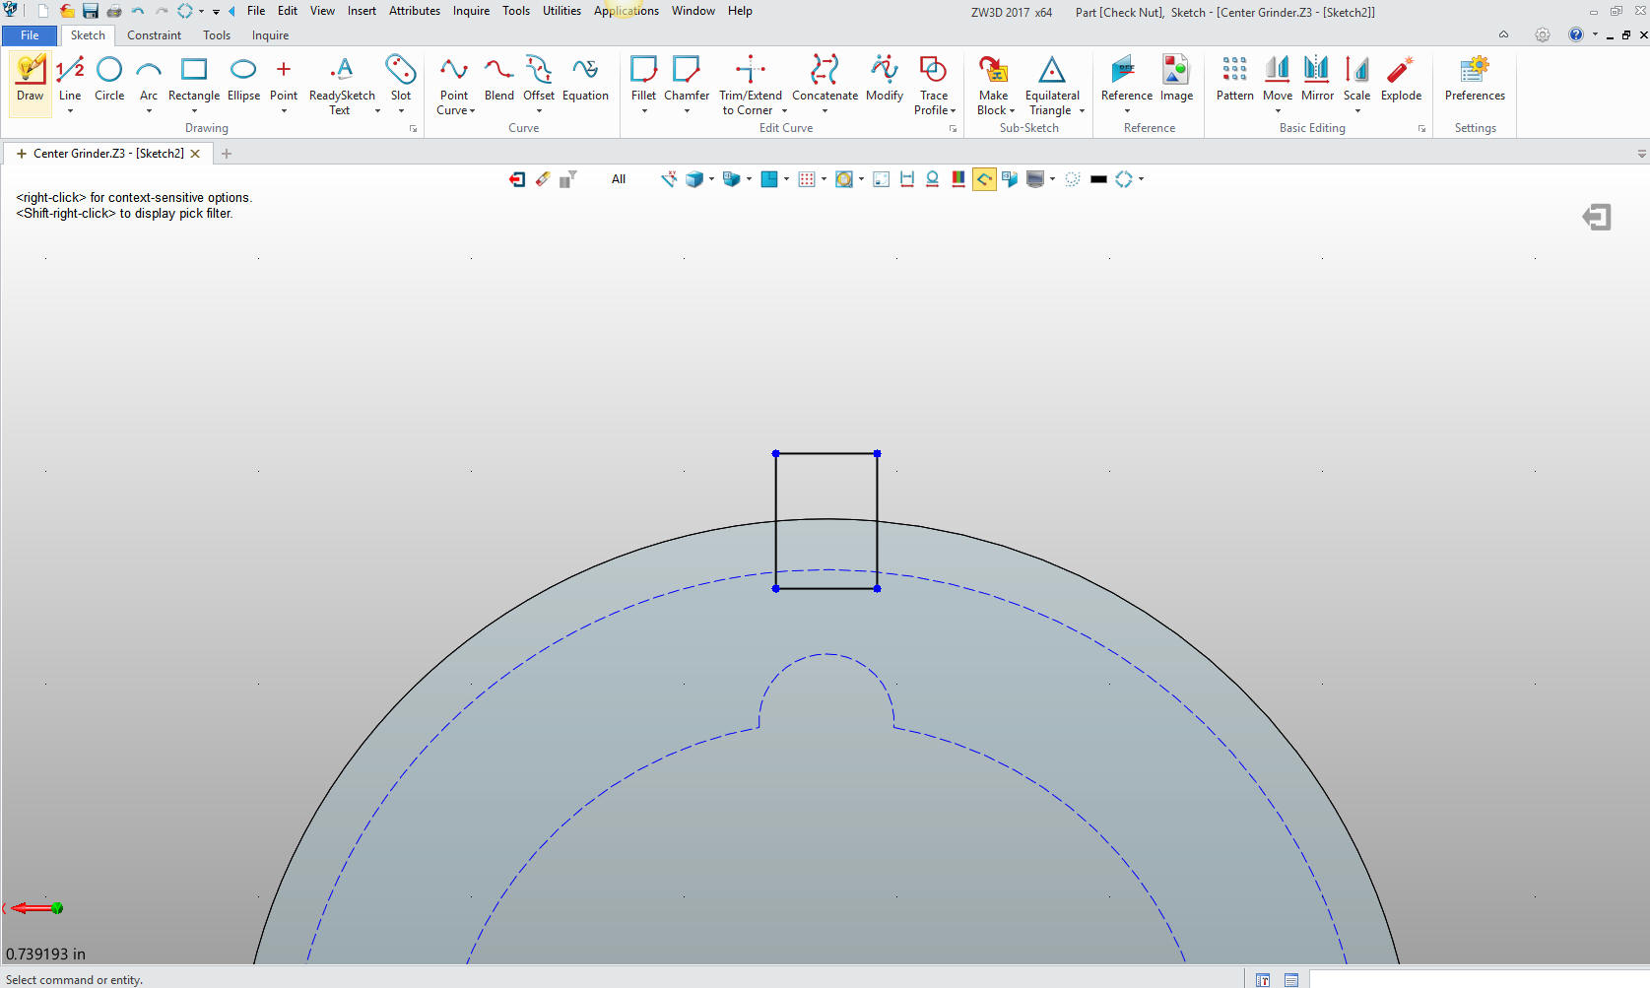1650x988 pixels.
Task: Expand Fillet options dropdown
Action: point(644,111)
